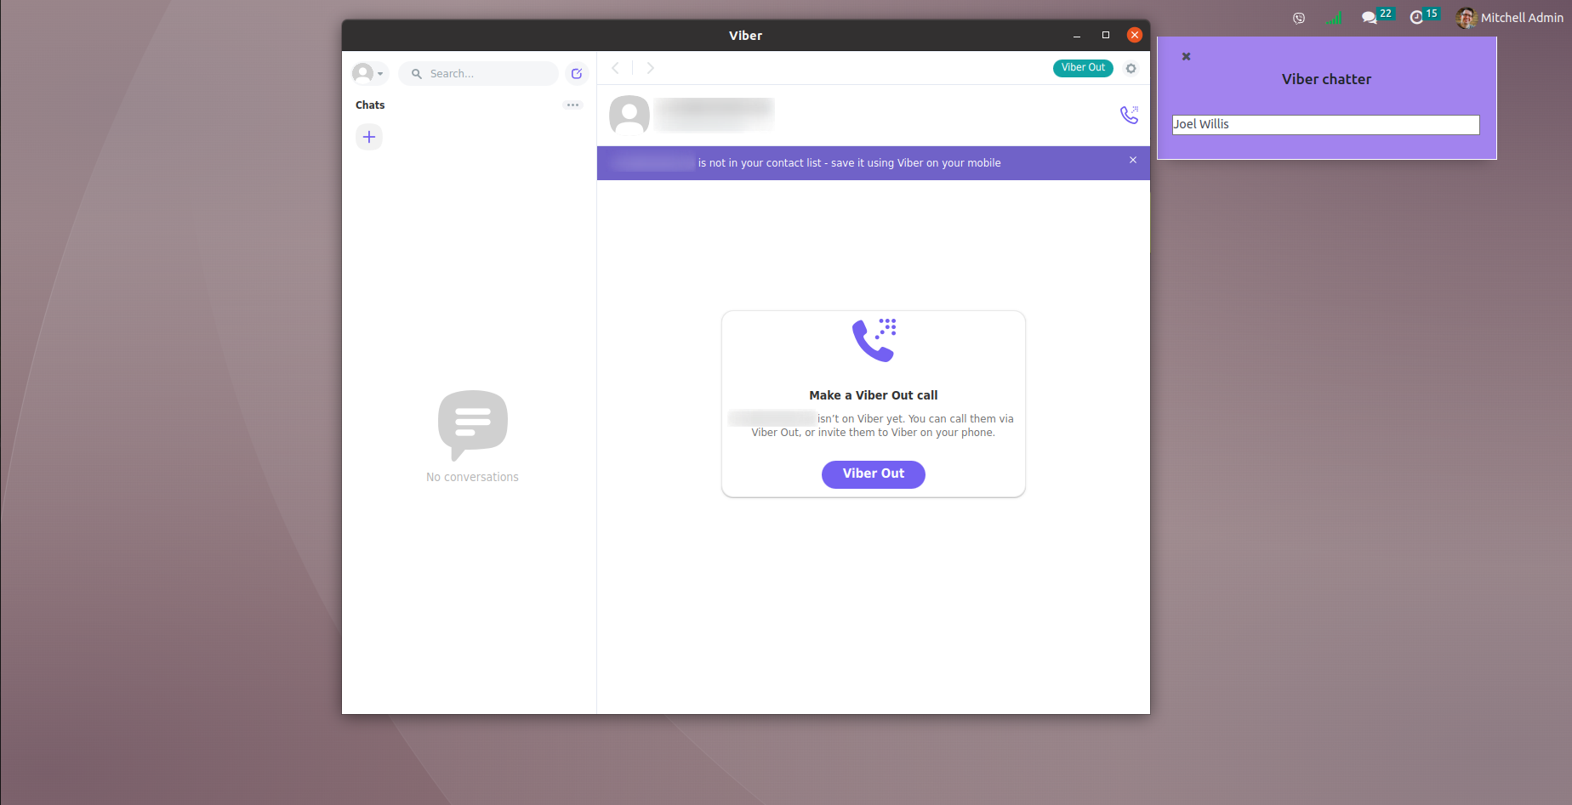Close the Viber chatter panel
Viewport: 1572px width, 805px height.
click(x=1186, y=56)
